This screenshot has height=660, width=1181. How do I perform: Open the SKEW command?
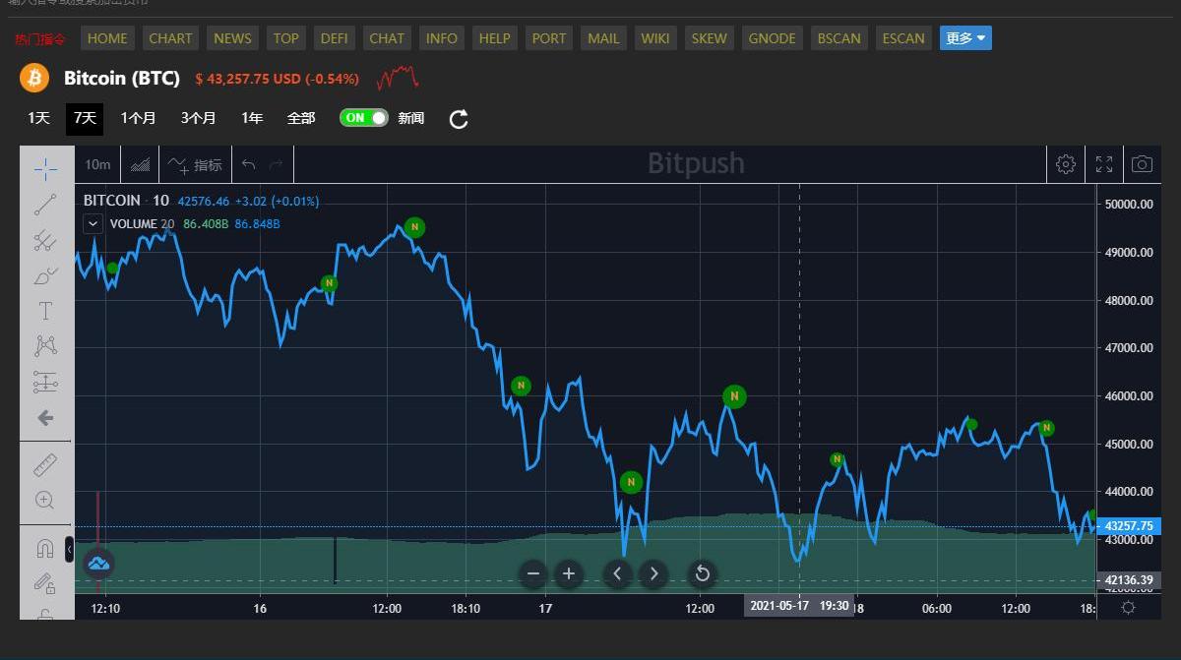point(709,38)
